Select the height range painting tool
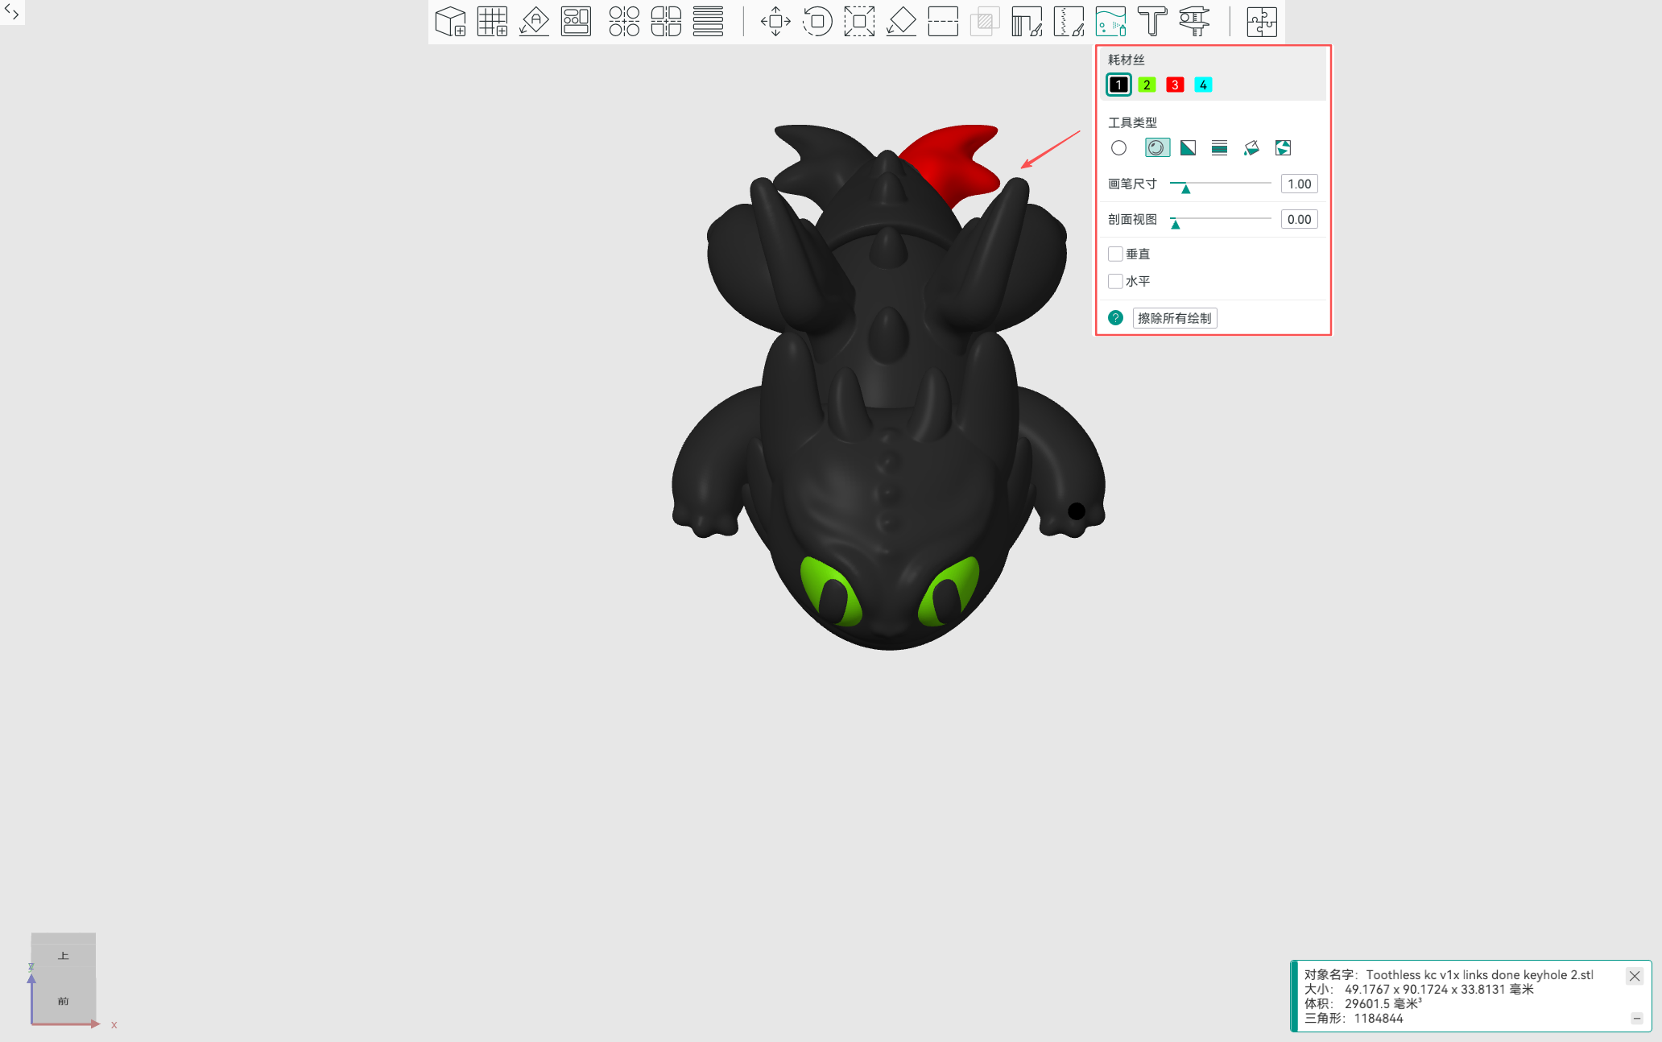Screen dimensions: 1662x1042 click(1219, 148)
